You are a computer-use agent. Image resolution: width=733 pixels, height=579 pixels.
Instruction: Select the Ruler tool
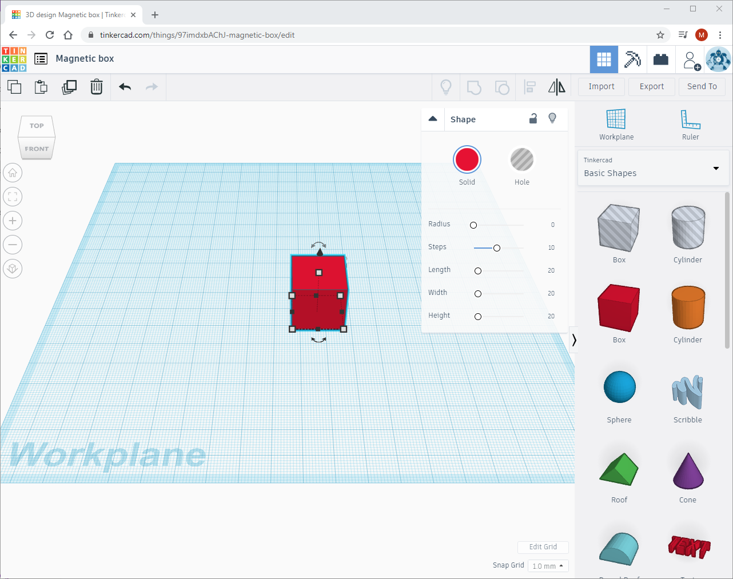coord(691,125)
